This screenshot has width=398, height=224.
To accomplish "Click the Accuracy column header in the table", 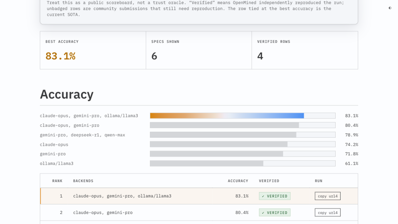I will (x=238, y=181).
